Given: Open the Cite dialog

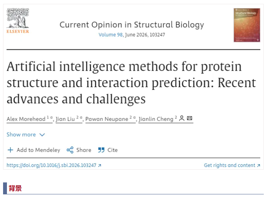Looking at the screenshot, I should [112, 150].
